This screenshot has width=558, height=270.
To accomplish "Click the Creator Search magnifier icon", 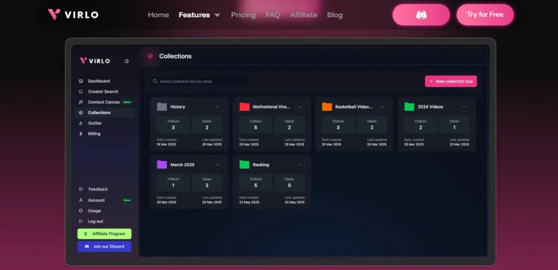I will [x=81, y=92].
